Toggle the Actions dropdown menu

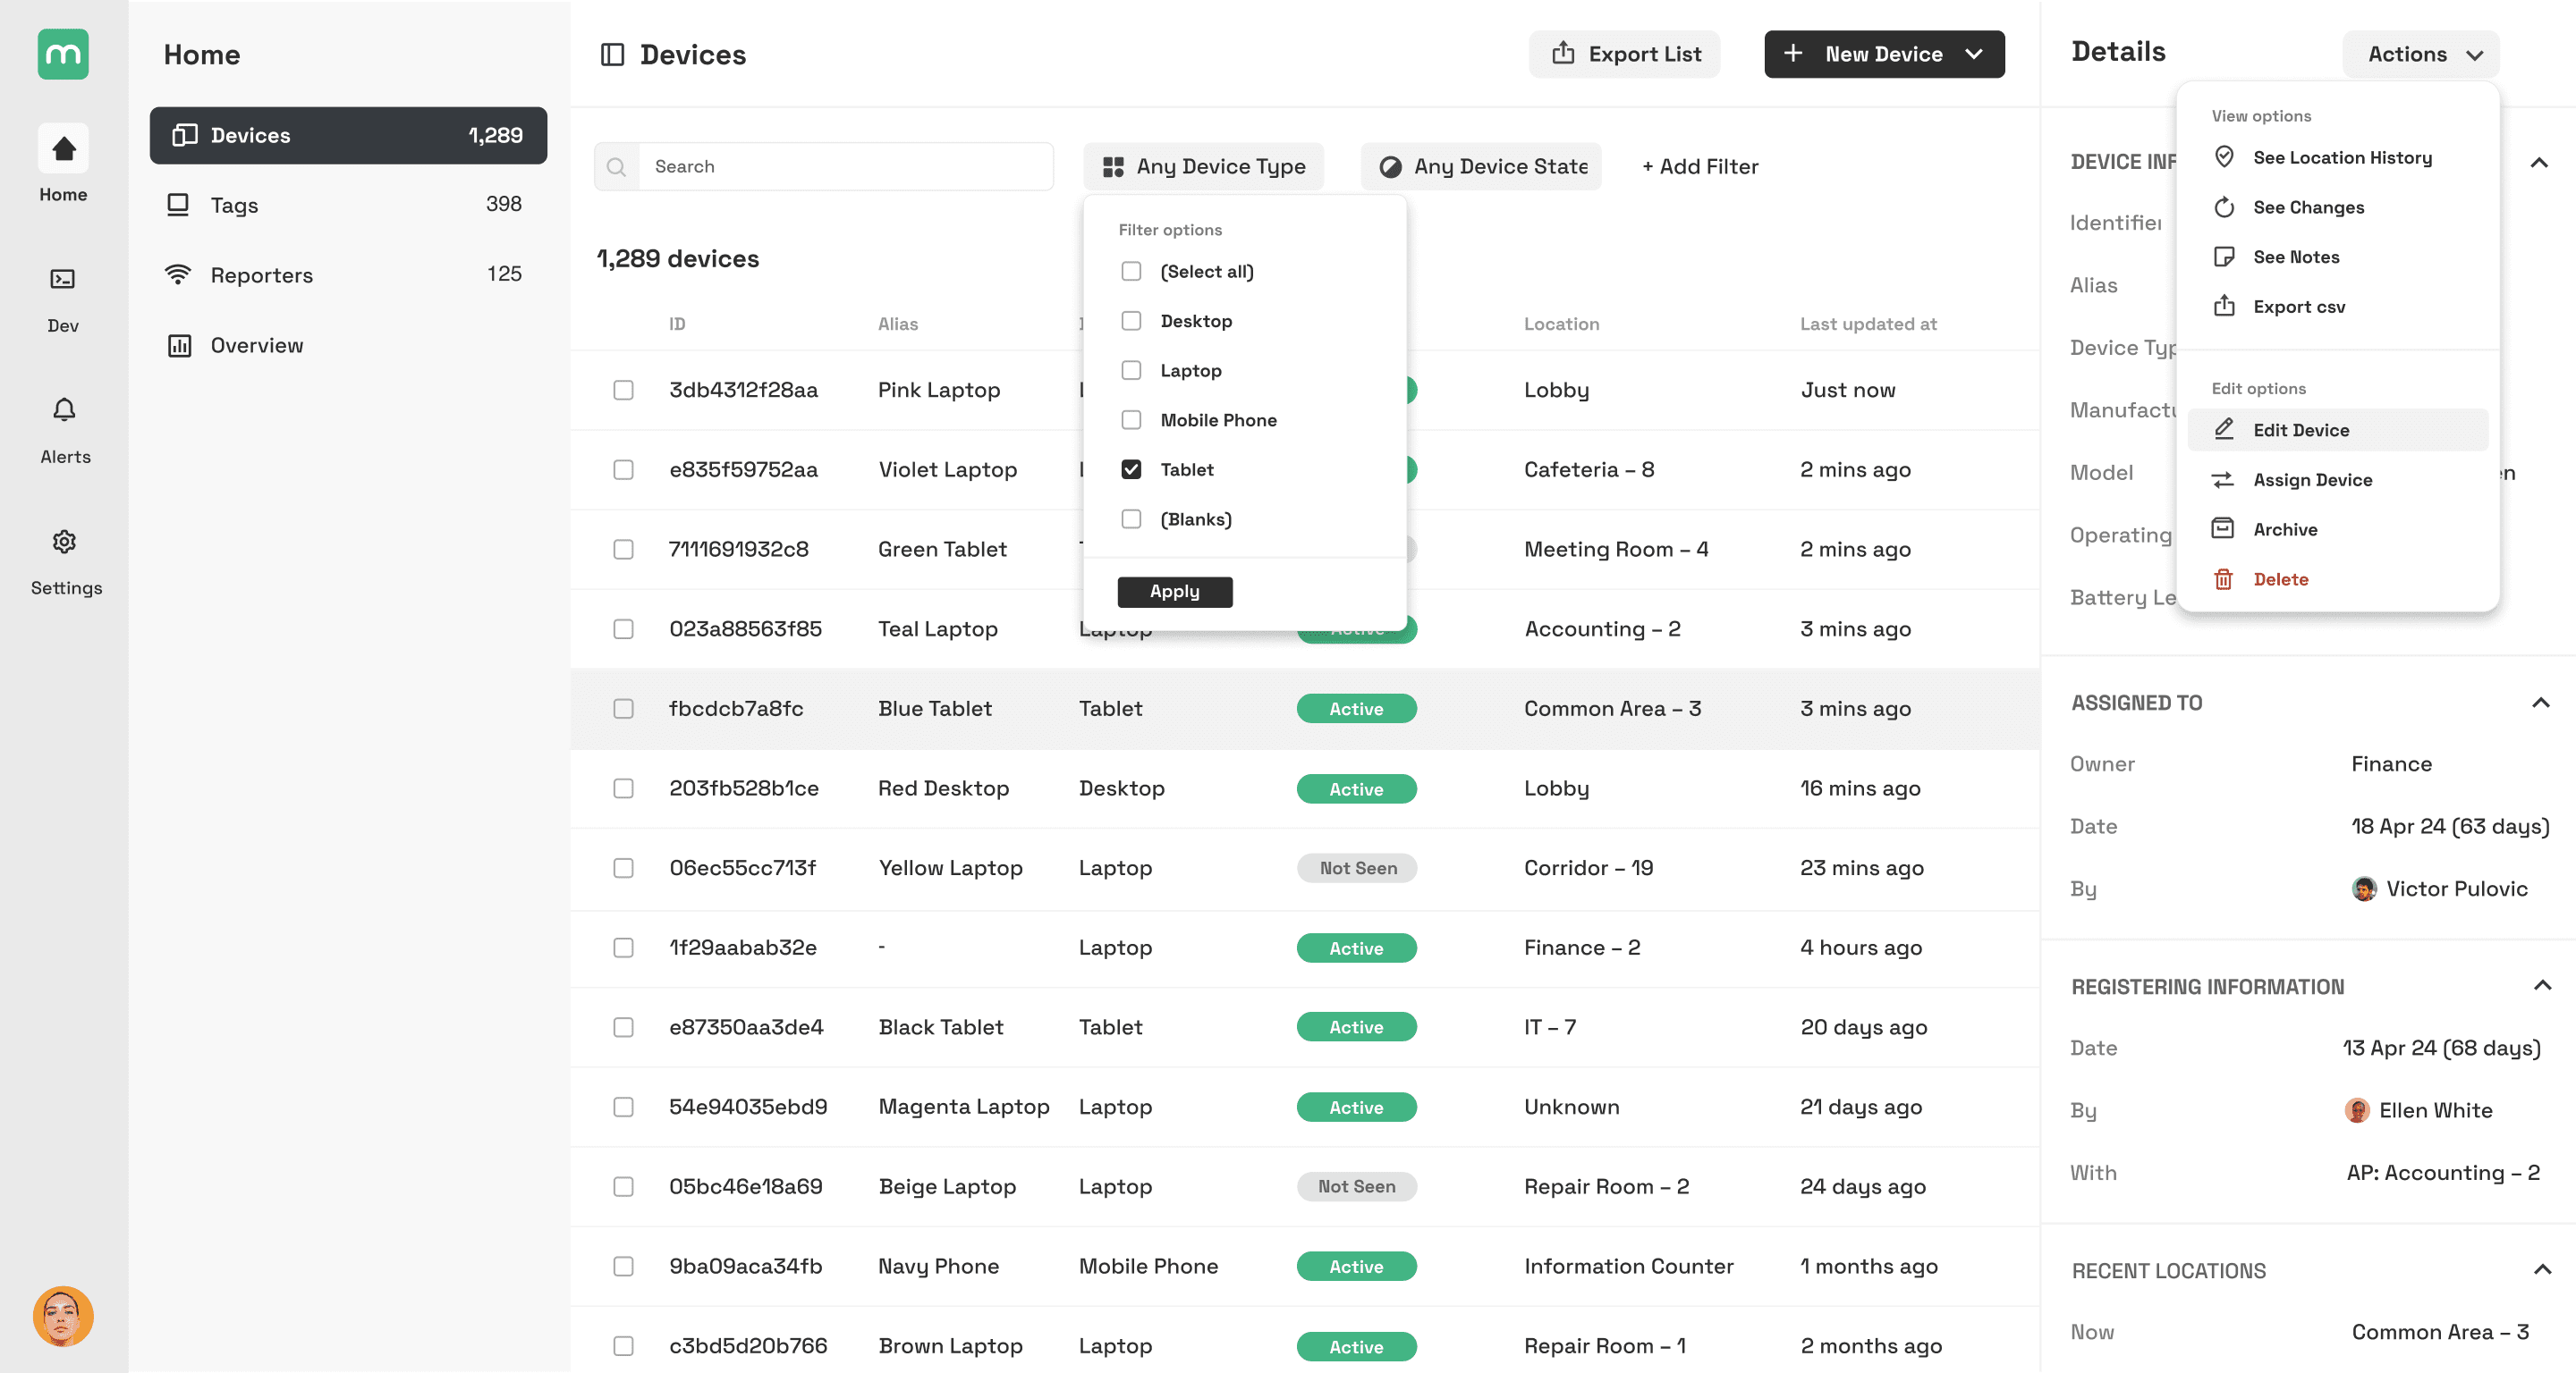2421,54
